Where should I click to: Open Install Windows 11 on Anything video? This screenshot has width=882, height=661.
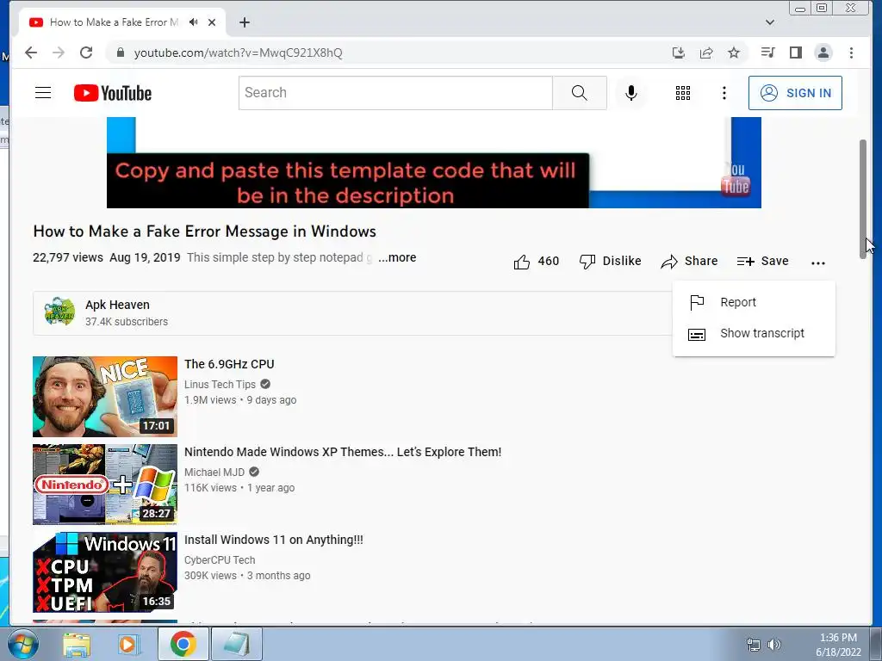(x=273, y=540)
